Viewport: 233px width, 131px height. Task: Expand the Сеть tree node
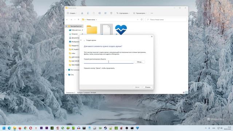coord(66,75)
